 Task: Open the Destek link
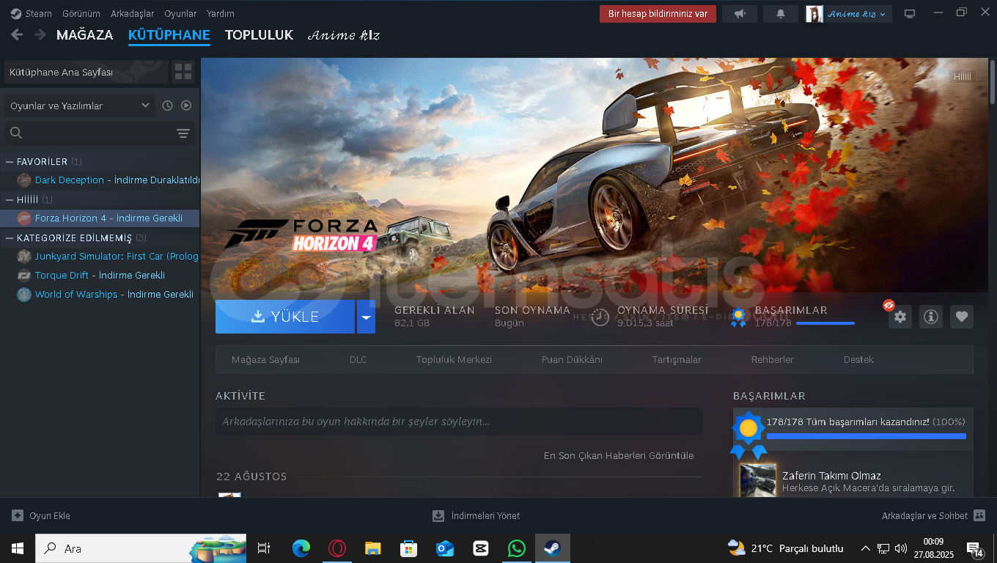pyautogui.click(x=858, y=360)
